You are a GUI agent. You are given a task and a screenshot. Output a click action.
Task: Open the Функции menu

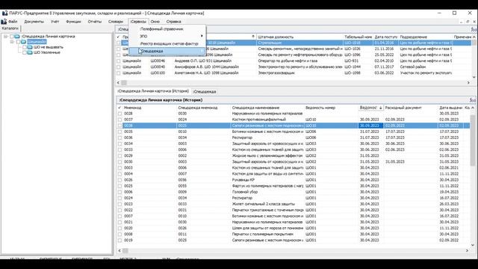(73, 22)
